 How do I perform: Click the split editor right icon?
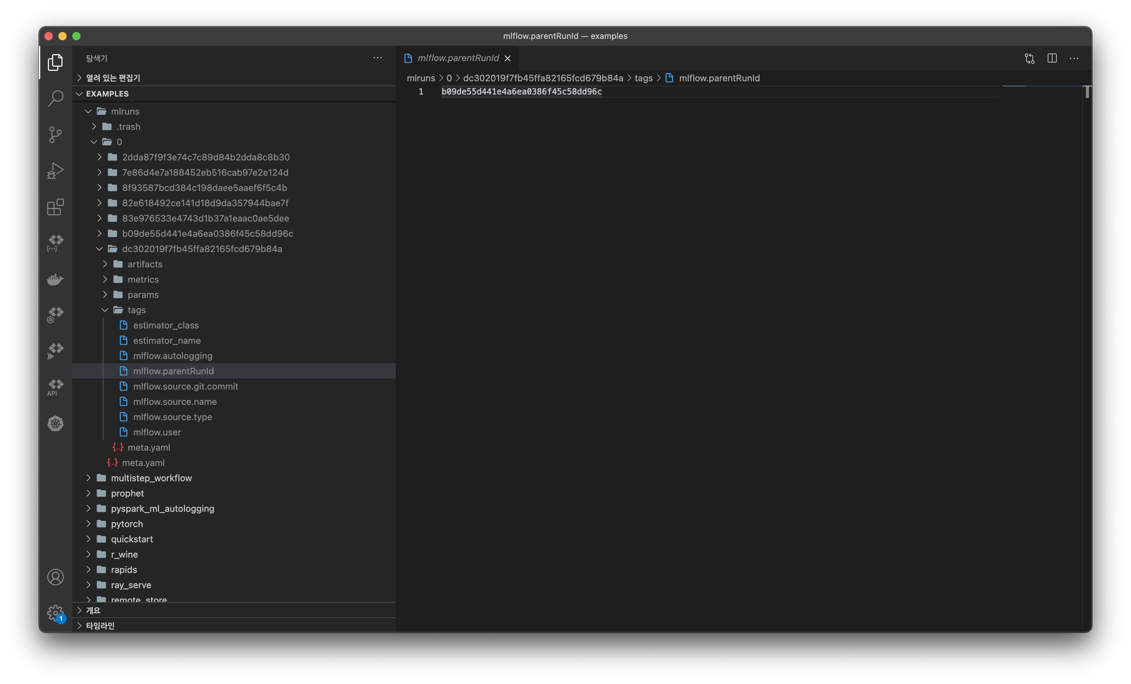1052,58
